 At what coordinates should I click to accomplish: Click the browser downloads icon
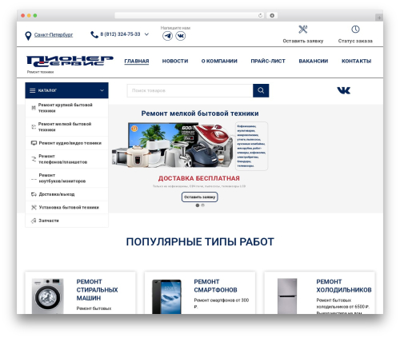point(272,15)
